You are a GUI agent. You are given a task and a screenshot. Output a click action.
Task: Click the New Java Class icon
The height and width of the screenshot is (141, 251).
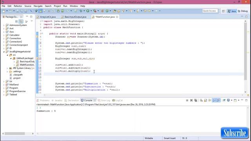[107, 11]
